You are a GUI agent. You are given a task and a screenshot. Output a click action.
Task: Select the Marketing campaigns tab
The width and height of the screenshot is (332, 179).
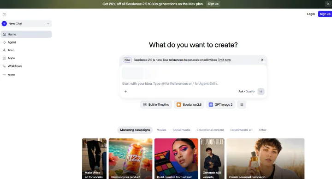pyautogui.click(x=135, y=130)
